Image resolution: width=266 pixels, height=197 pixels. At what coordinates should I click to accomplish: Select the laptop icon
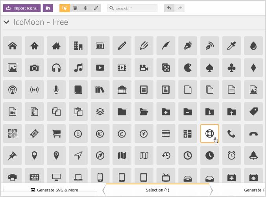coord(78,176)
